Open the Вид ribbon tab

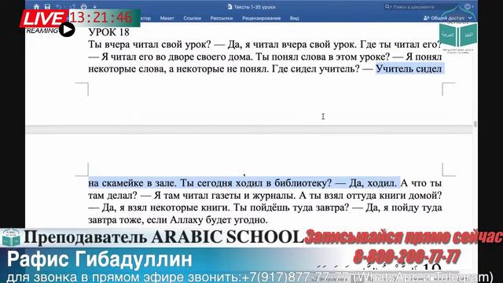294,18
